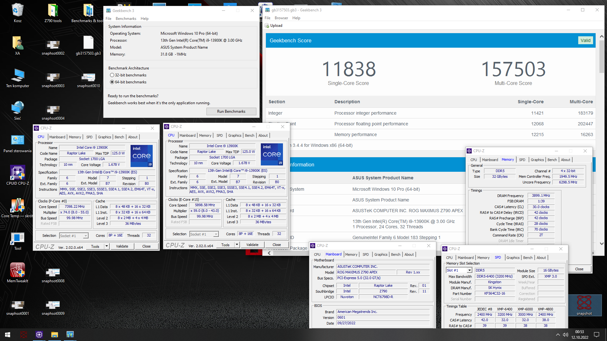The image size is (607, 341).
Task: Select the 11838 Single-Core Score
Action: point(348,69)
